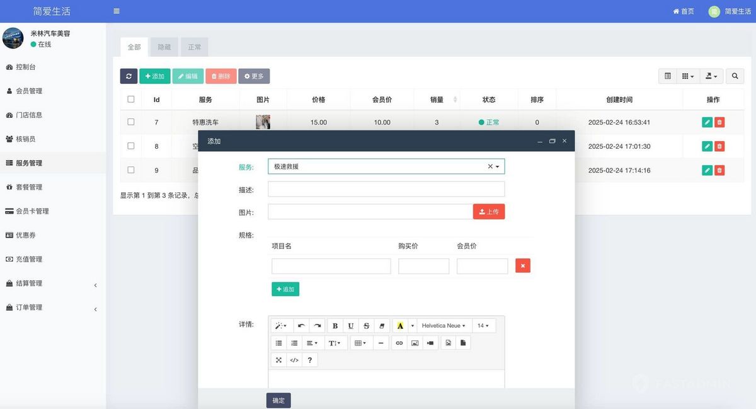Toggle bold formatting in the editor

pos(335,325)
